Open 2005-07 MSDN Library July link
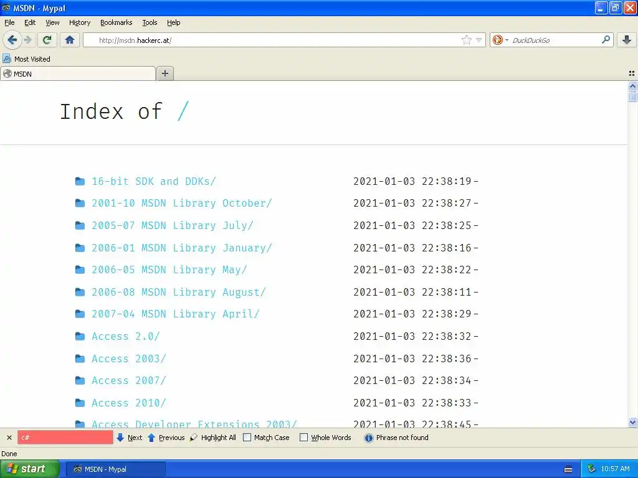 tap(172, 225)
